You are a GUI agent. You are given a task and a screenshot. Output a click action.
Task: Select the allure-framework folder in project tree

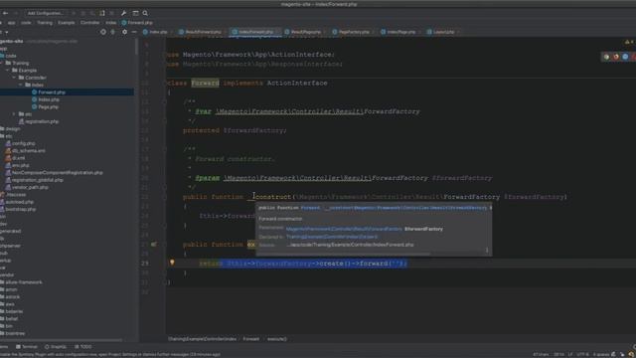pos(24,282)
